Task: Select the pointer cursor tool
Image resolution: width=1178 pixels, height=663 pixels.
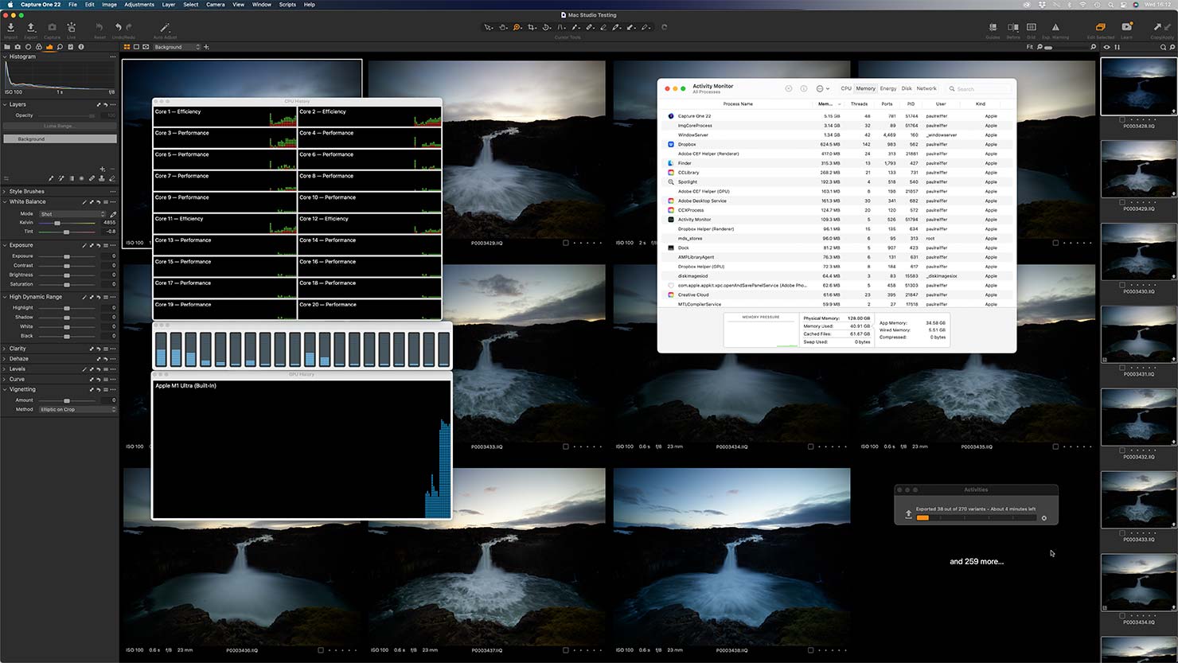Action: coord(488,27)
